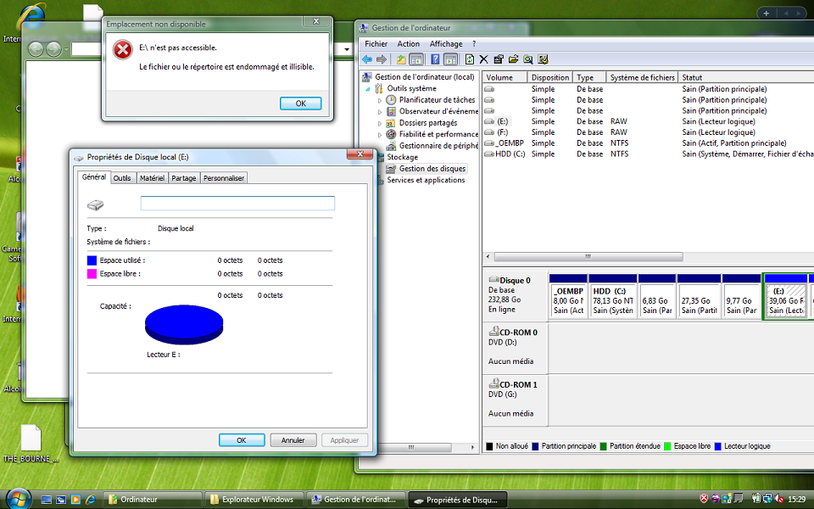Click the up one level toolbar icon
814x509 pixels.
coord(399,59)
